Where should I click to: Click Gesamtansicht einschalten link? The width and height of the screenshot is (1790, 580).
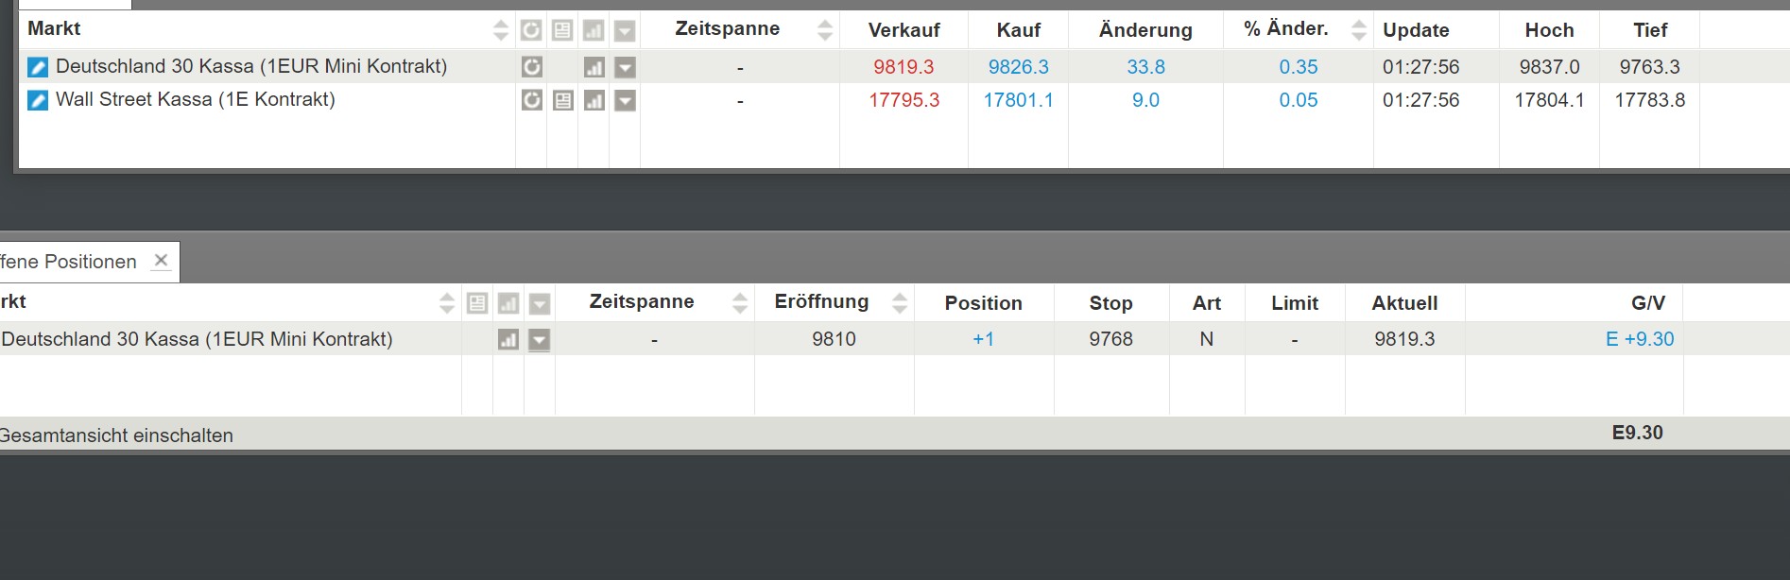(116, 435)
